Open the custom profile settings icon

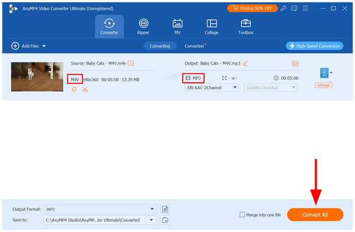pos(165,210)
